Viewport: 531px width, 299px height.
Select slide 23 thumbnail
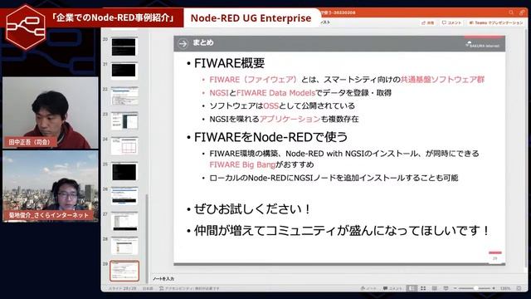pos(124,121)
